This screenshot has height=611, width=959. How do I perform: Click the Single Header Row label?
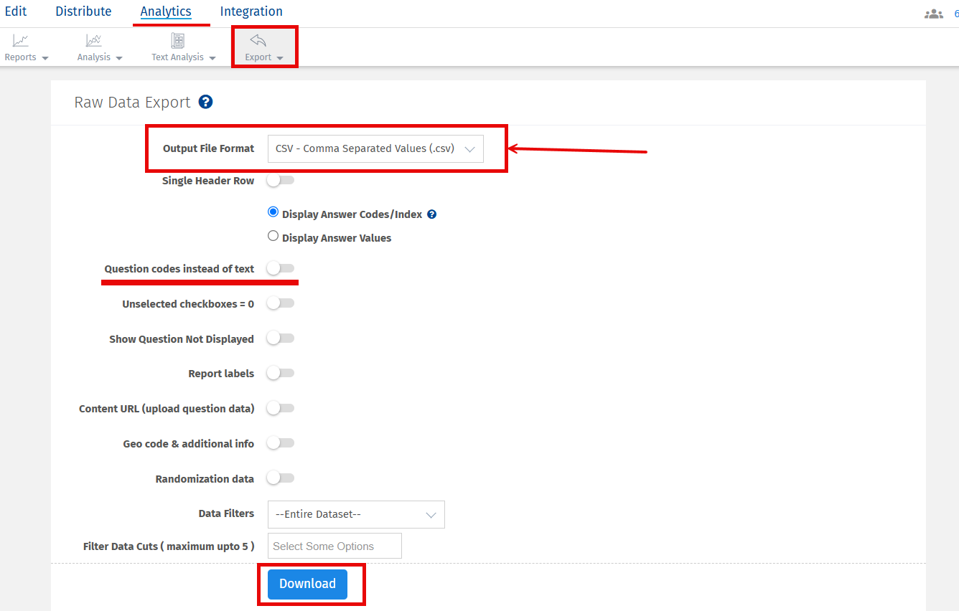click(208, 181)
